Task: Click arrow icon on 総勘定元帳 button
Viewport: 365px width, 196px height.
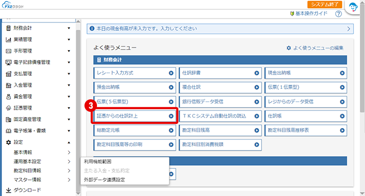Action: 171,131
